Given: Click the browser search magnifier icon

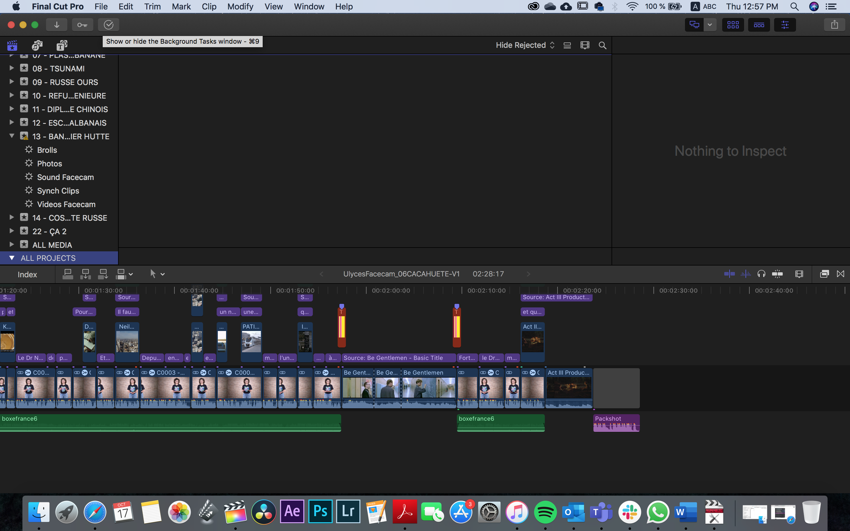Looking at the screenshot, I should [x=602, y=45].
